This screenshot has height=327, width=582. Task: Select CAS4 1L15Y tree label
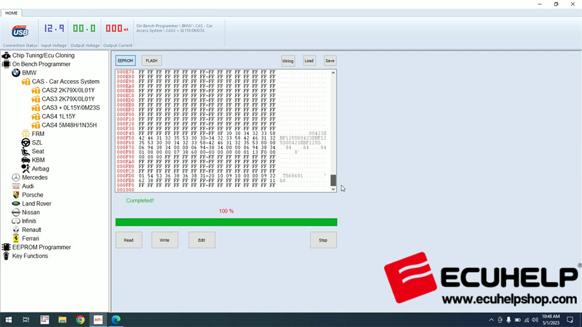[59, 116]
